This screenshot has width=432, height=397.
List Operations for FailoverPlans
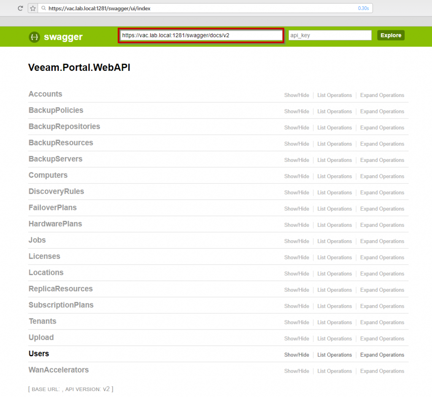(335, 209)
